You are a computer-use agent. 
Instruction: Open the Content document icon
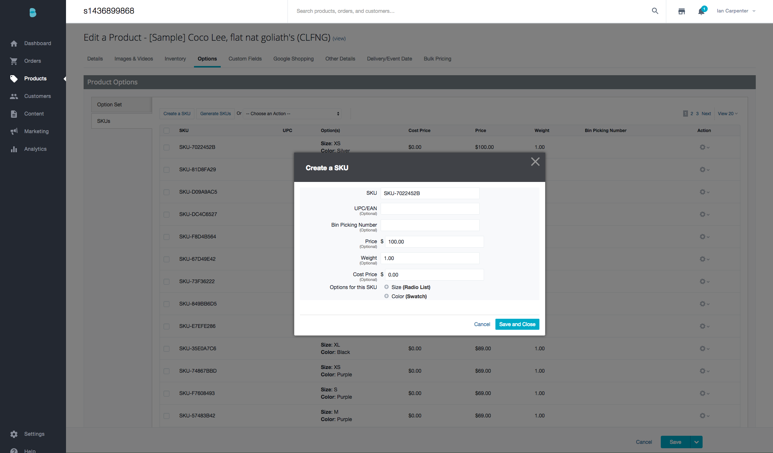[x=14, y=114]
